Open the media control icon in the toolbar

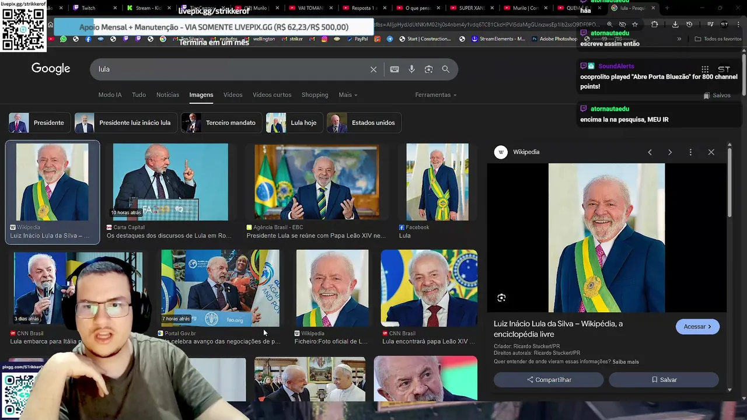pyautogui.click(x=710, y=24)
